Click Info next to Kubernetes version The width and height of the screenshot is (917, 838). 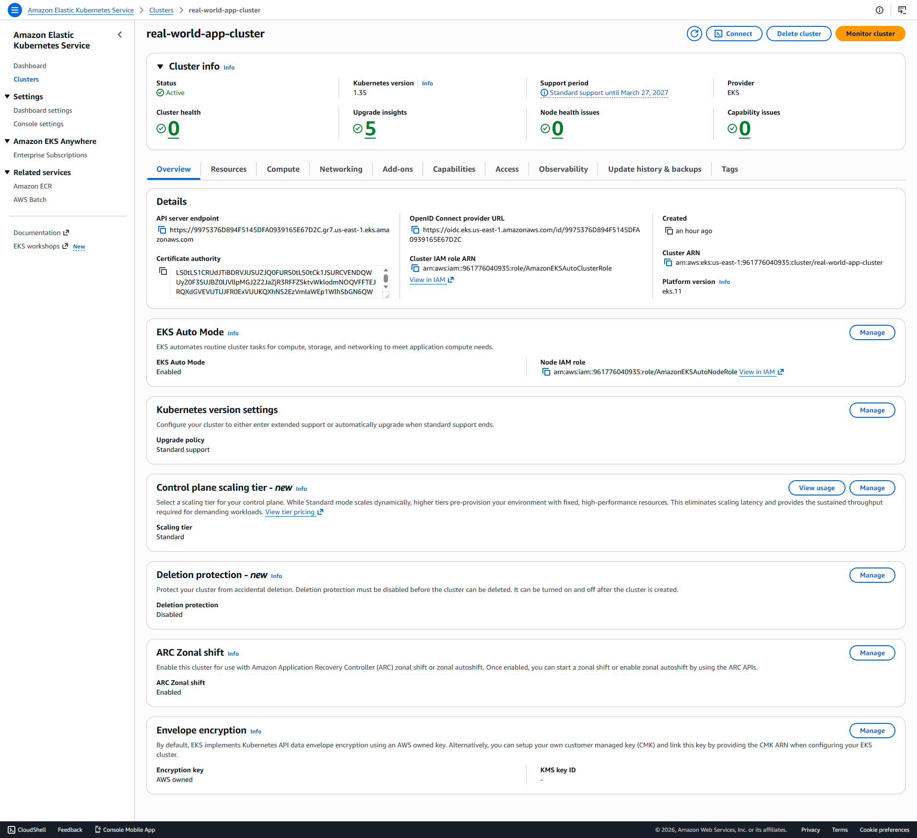click(x=427, y=83)
